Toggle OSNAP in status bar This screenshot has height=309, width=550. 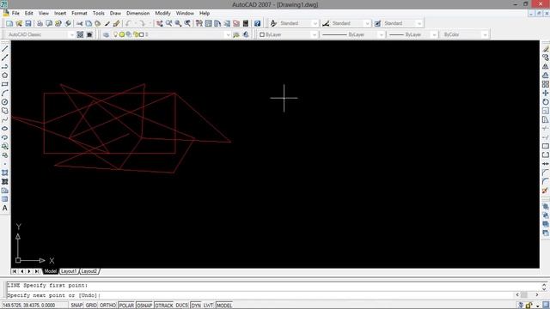pyautogui.click(x=144, y=306)
